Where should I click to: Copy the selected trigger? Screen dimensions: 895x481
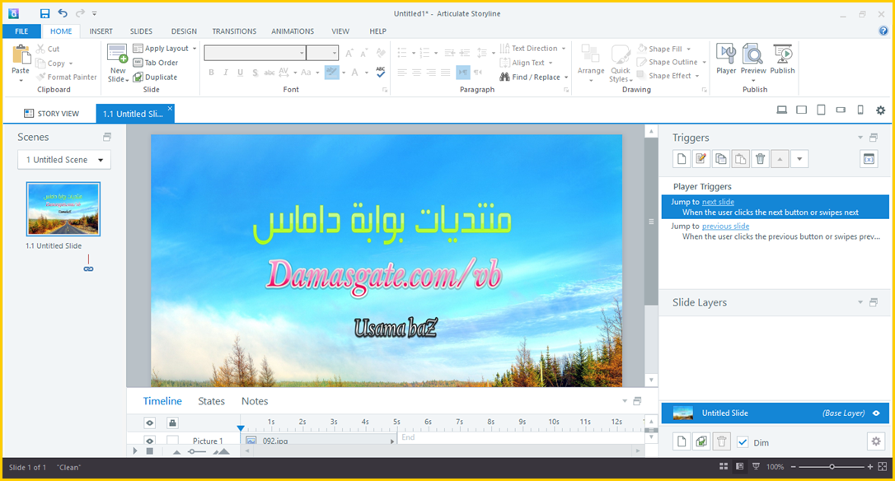point(721,159)
